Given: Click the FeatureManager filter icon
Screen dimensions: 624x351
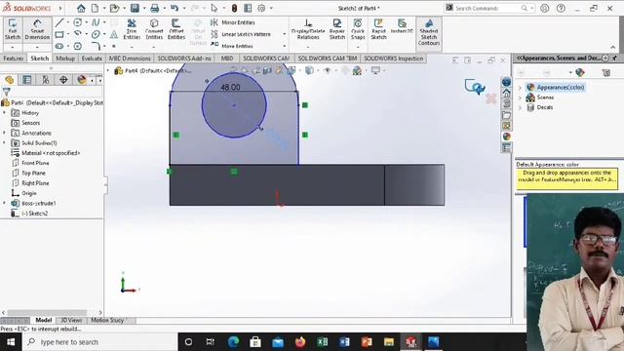Looking at the screenshot, I should click(6, 92).
